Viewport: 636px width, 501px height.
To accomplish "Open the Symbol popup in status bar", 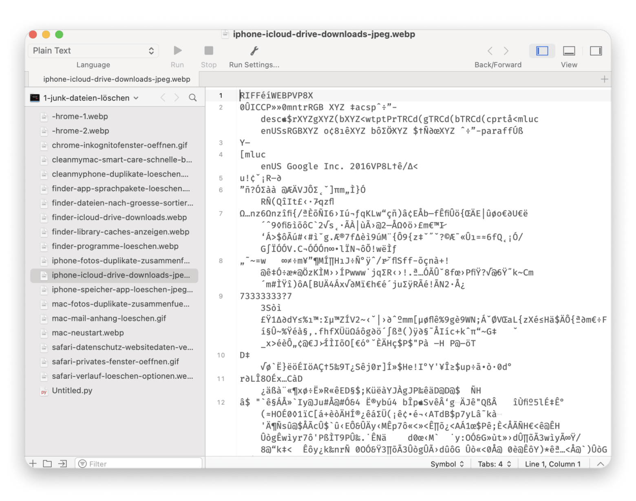I will (x=447, y=464).
